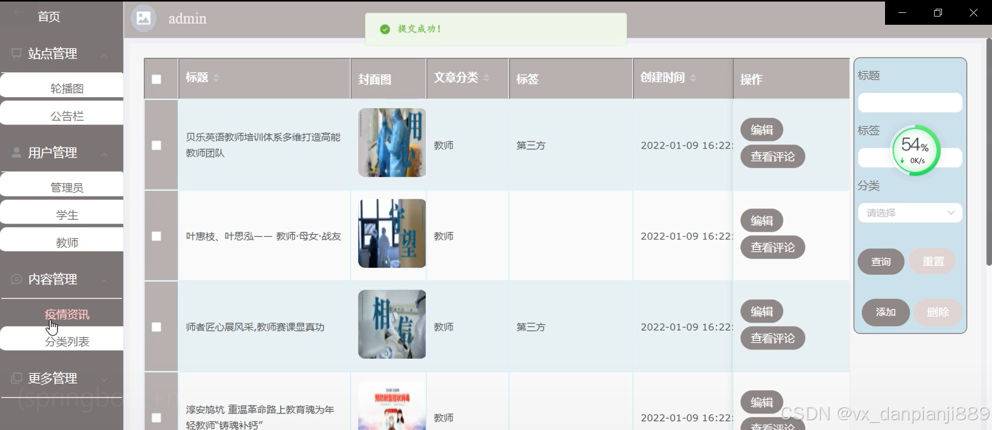Click the 内容管理 chat bubble icon
The width and height of the screenshot is (992, 430).
[17, 279]
